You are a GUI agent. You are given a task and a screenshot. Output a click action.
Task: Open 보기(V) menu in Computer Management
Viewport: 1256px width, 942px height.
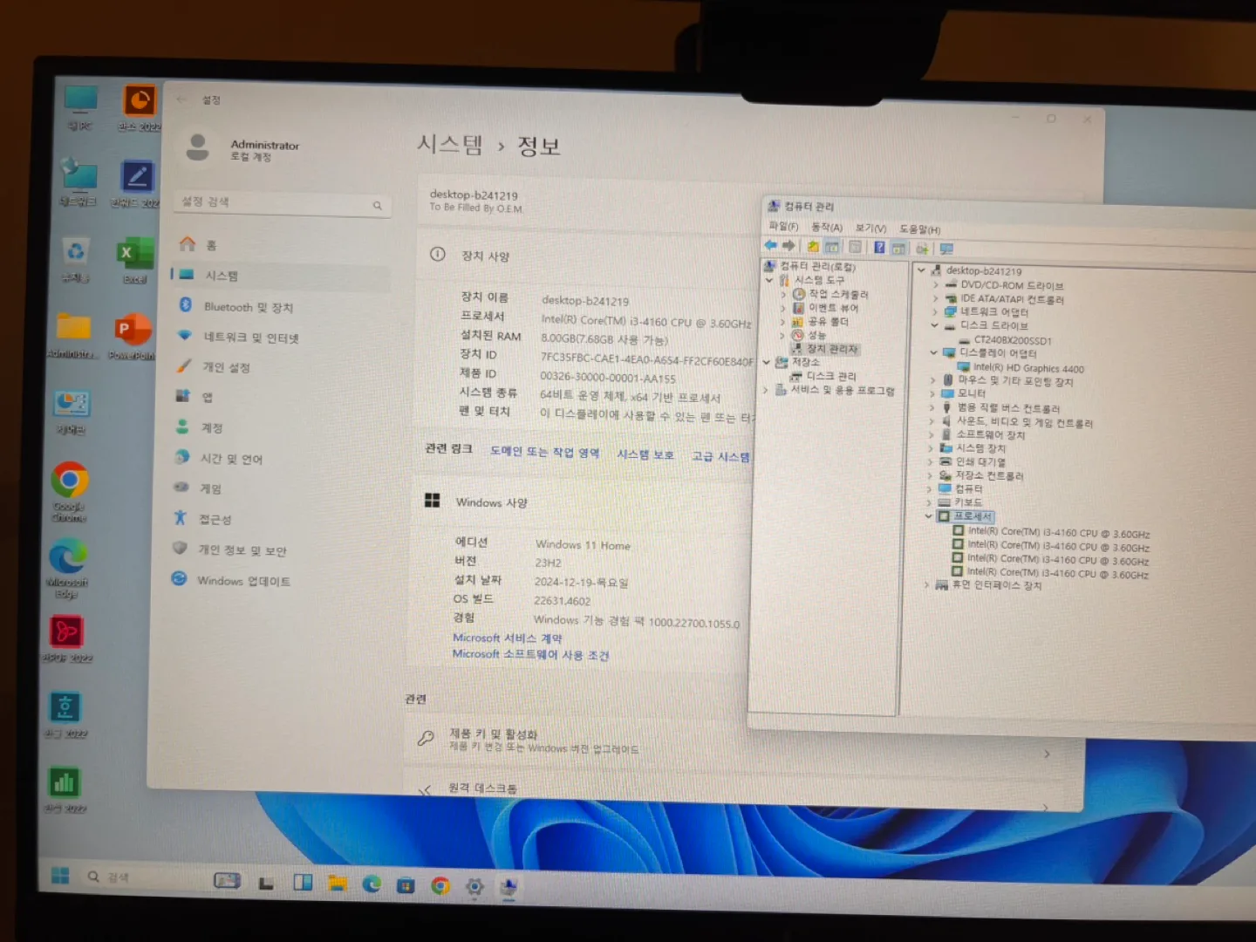click(870, 228)
